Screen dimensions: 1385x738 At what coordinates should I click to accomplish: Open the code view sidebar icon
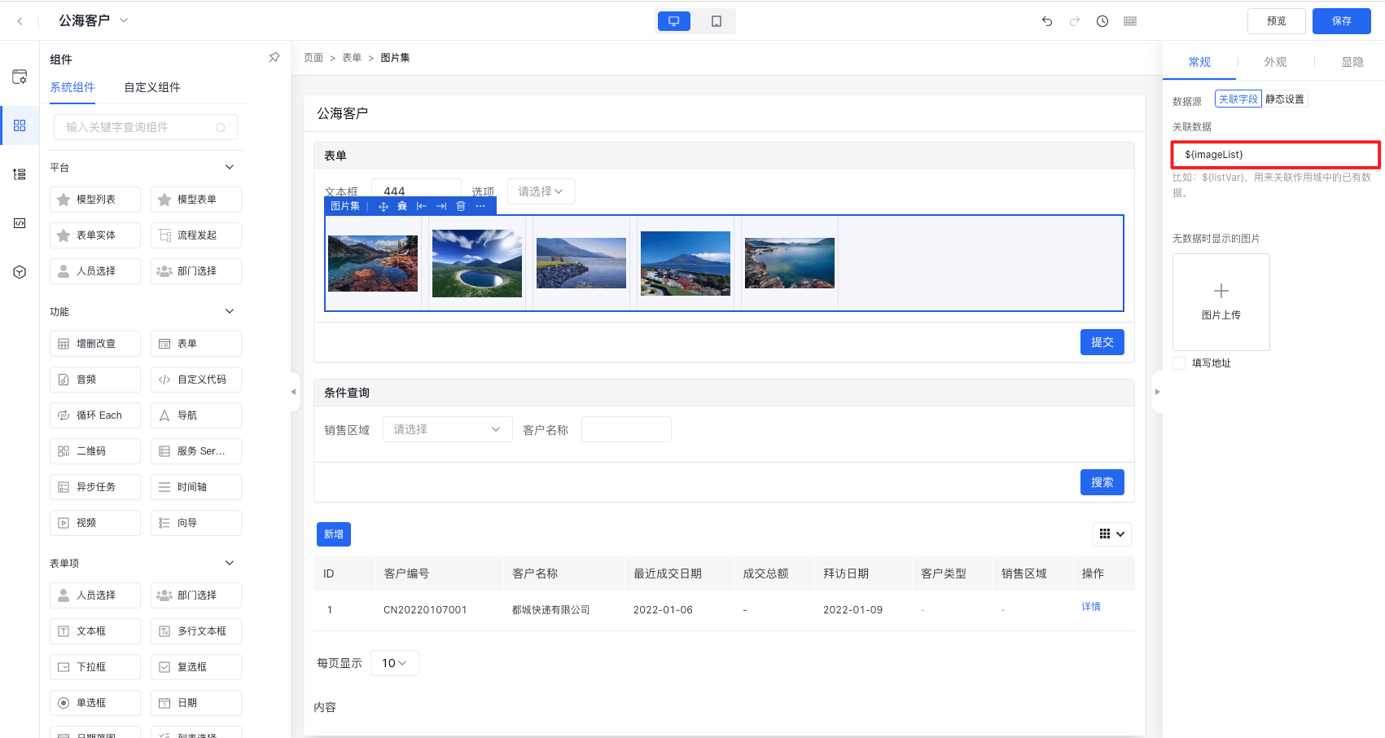[20, 223]
